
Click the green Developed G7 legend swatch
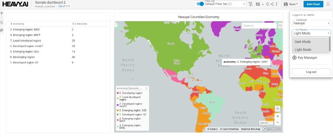118,114
